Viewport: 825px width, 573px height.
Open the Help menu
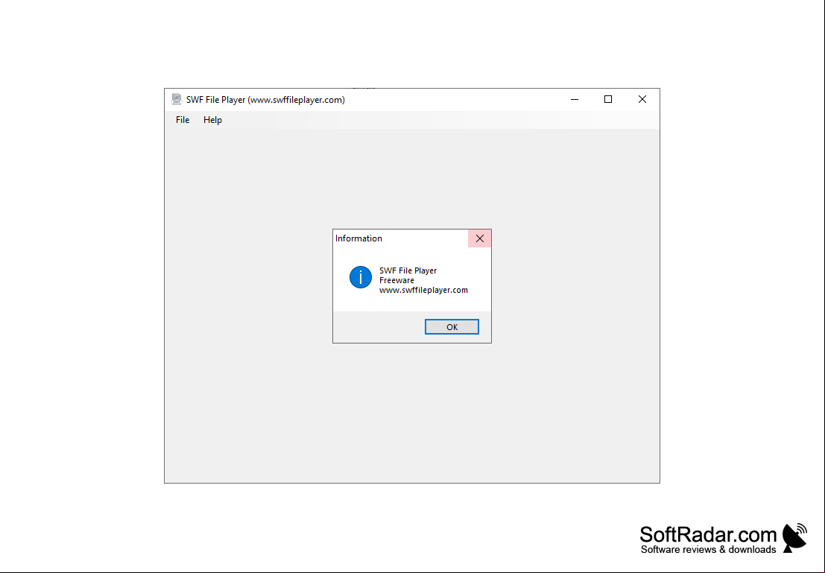pyautogui.click(x=212, y=120)
